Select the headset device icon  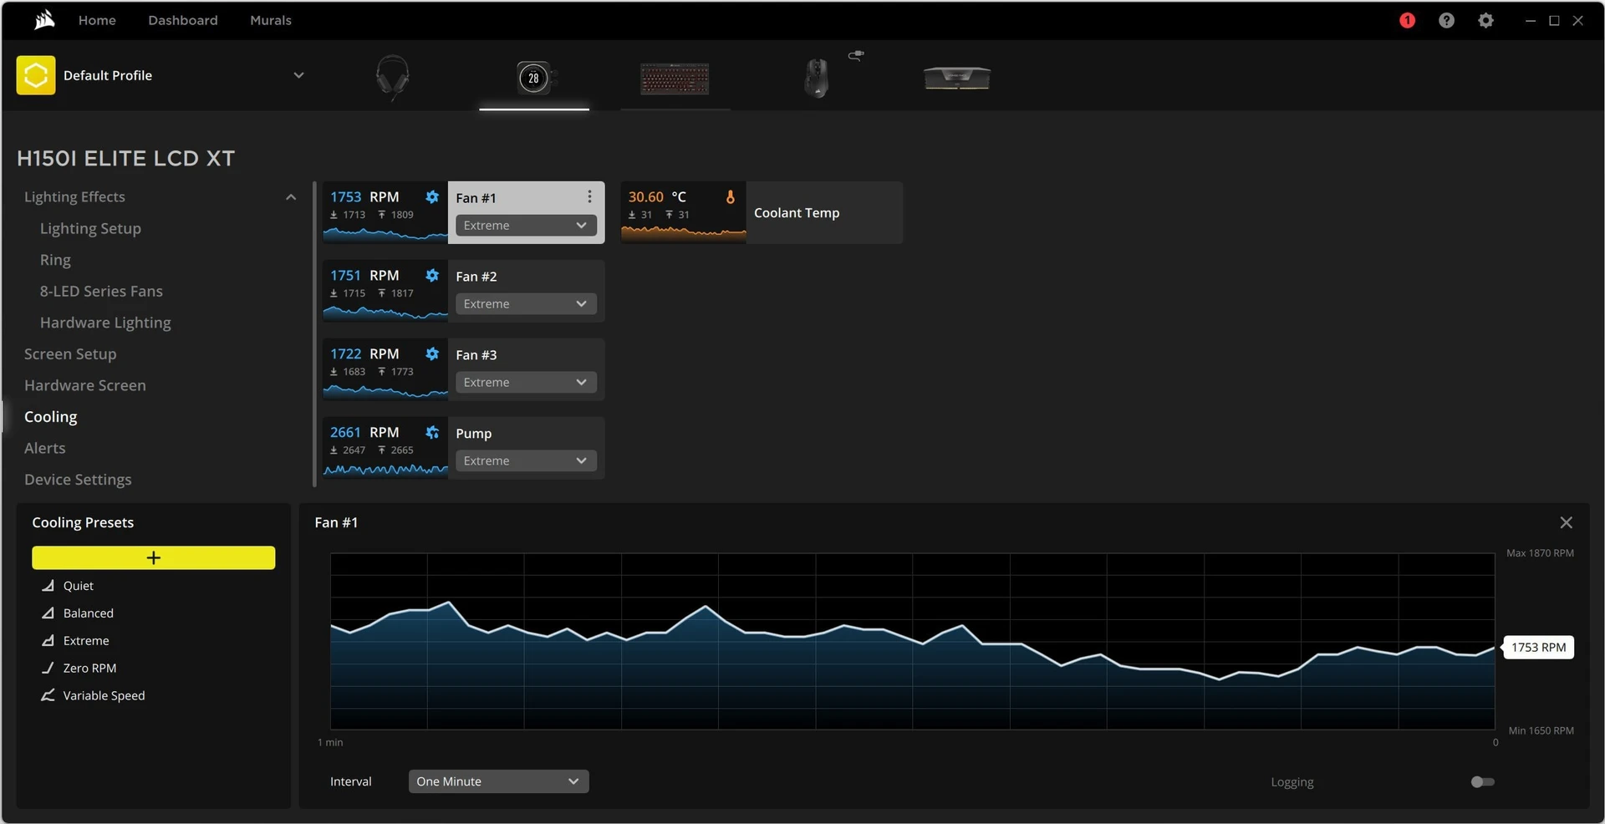click(x=392, y=77)
